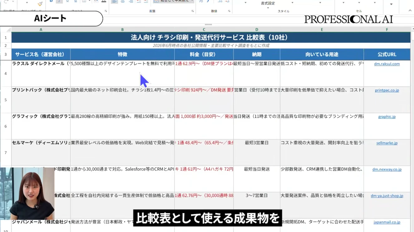The height and width of the screenshot is (232, 414).
Task: Select column A header
Action: click(x=41, y=30)
